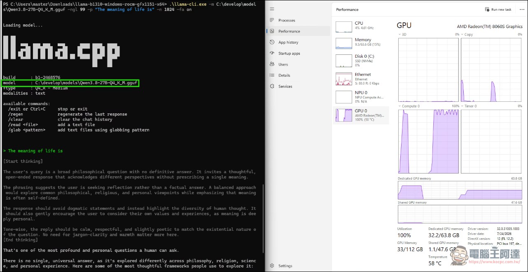Viewport: 528px width, 272px height.
Task: Click the Loading model... line in terminal
Action: click(x=23, y=25)
